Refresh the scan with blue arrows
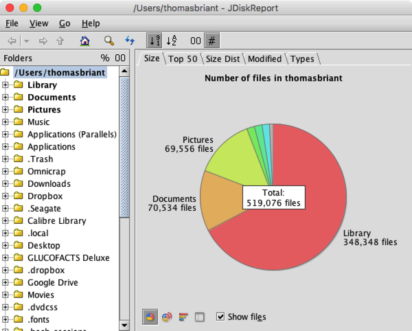The height and width of the screenshot is (331, 412). [130, 41]
